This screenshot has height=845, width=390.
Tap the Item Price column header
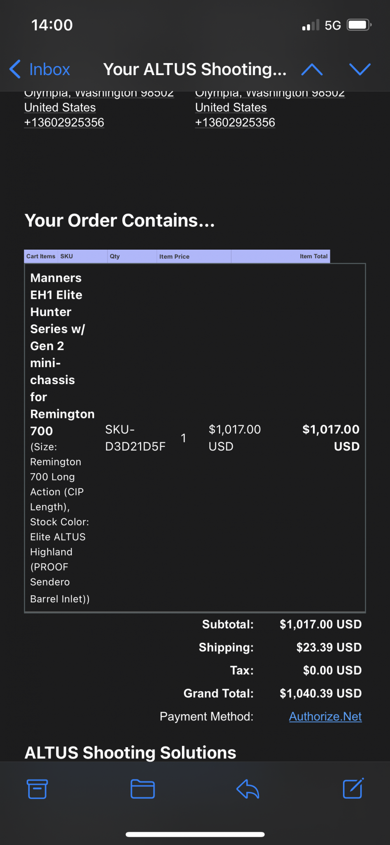(x=175, y=256)
